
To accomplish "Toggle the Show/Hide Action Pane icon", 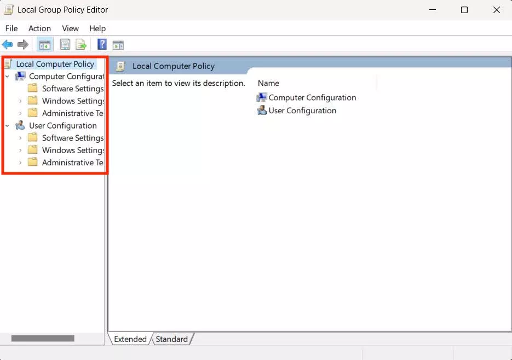I will pos(118,45).
